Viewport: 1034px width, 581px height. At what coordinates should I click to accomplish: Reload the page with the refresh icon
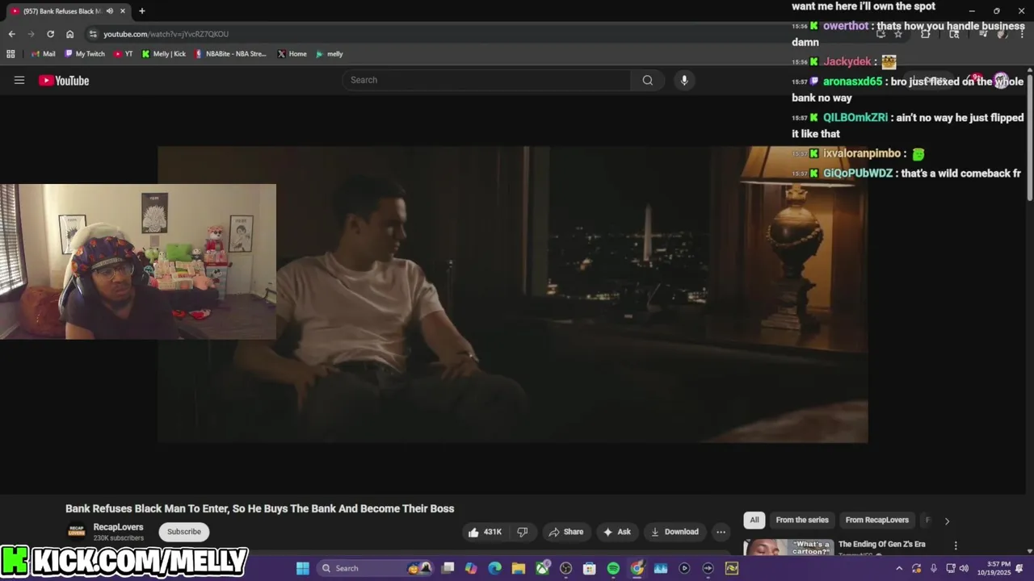point(50,34)
